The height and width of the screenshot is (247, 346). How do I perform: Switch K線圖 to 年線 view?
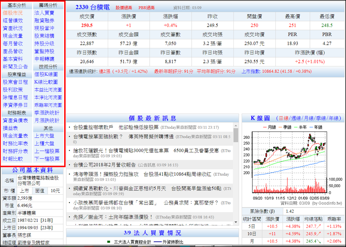(x=333, y=118)
